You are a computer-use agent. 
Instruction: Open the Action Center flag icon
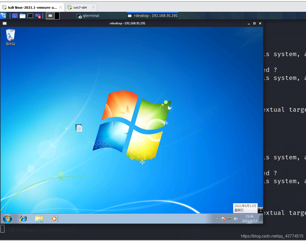[x=224, y=219]
